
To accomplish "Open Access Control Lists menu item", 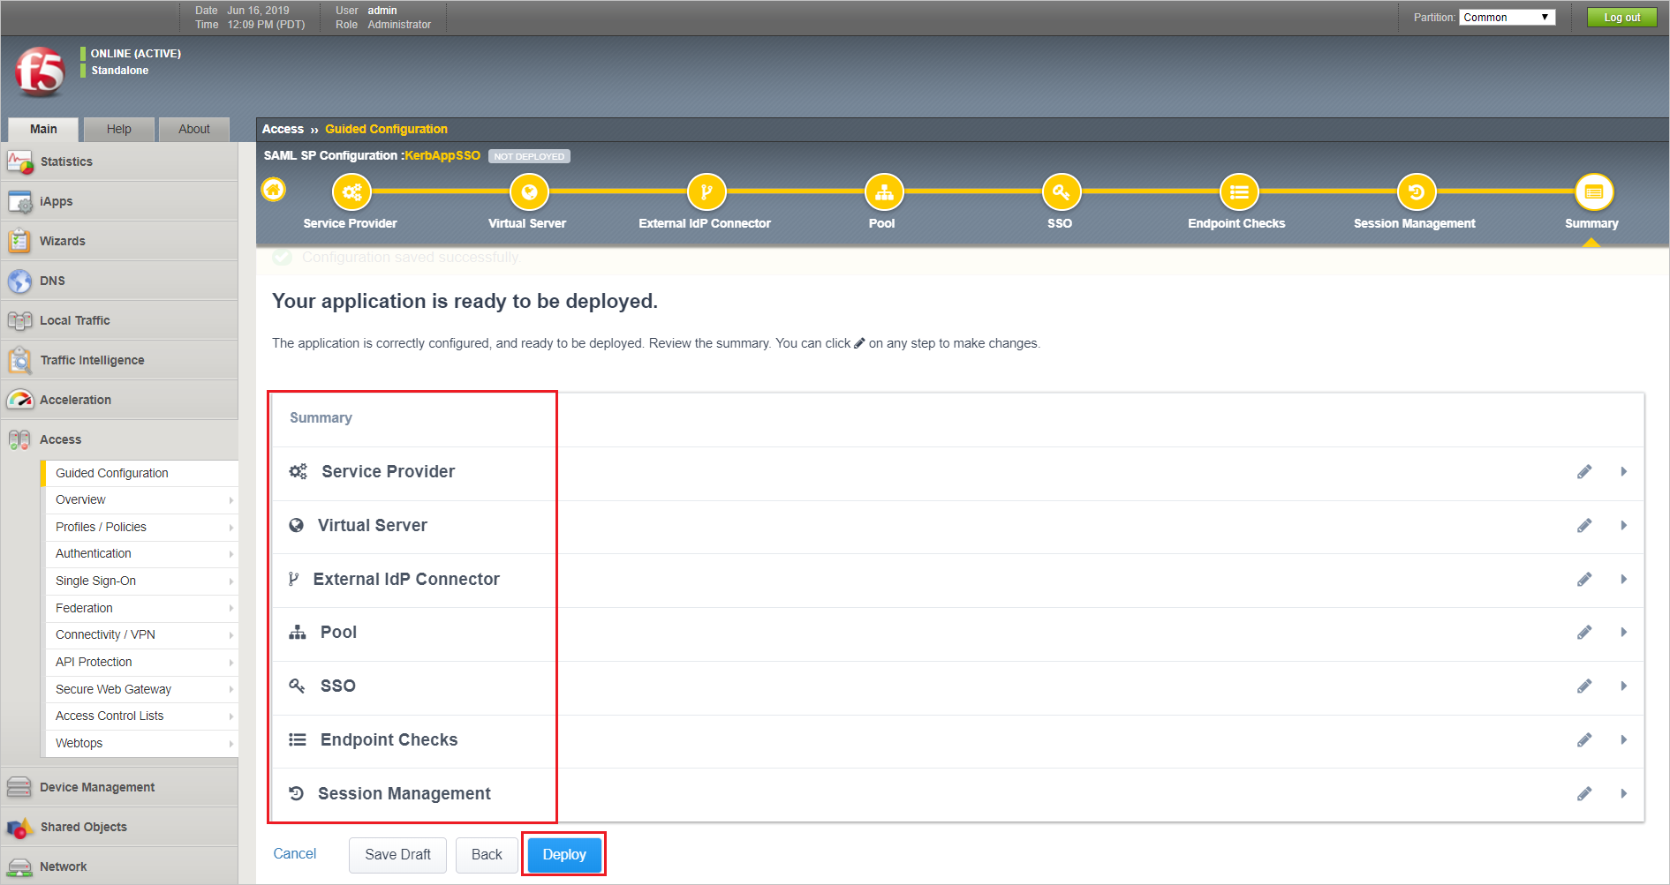I will [141, 716].
